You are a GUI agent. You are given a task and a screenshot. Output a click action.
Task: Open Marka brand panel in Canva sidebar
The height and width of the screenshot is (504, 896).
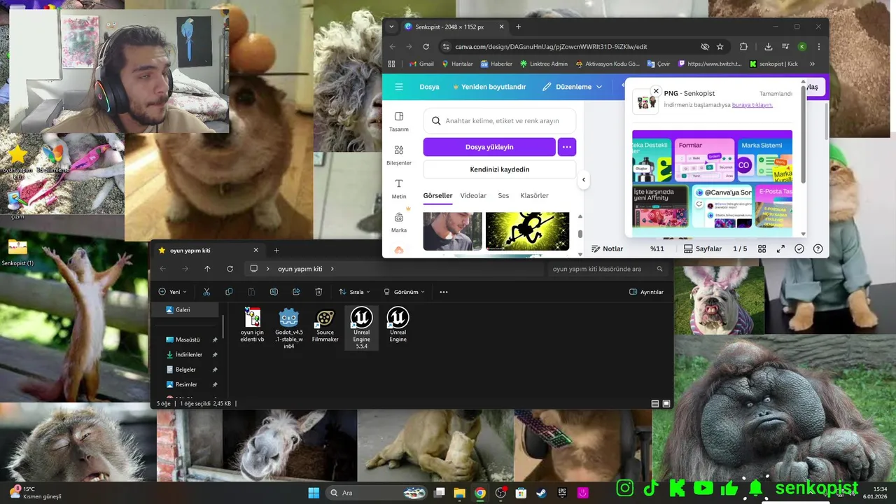(x=399, y=222)
